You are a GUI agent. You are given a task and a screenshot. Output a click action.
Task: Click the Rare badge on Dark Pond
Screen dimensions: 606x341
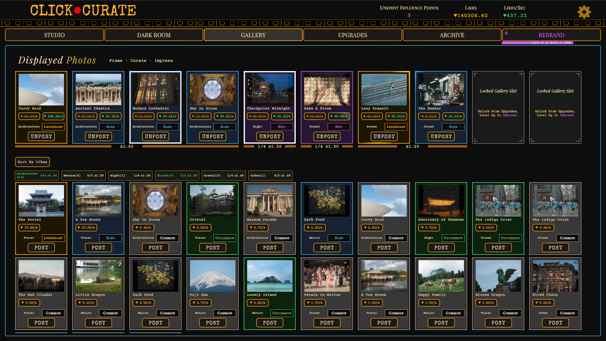pyautogui.click(x=339, y=238)
